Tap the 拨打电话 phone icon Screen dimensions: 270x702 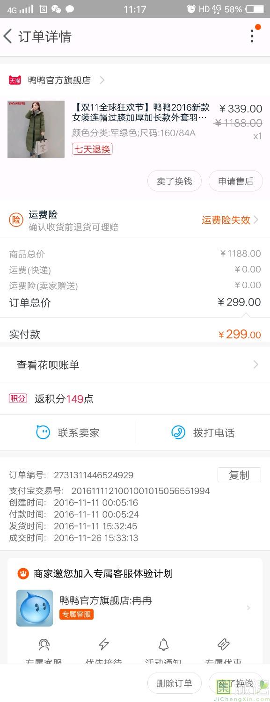tap(178, 432)
